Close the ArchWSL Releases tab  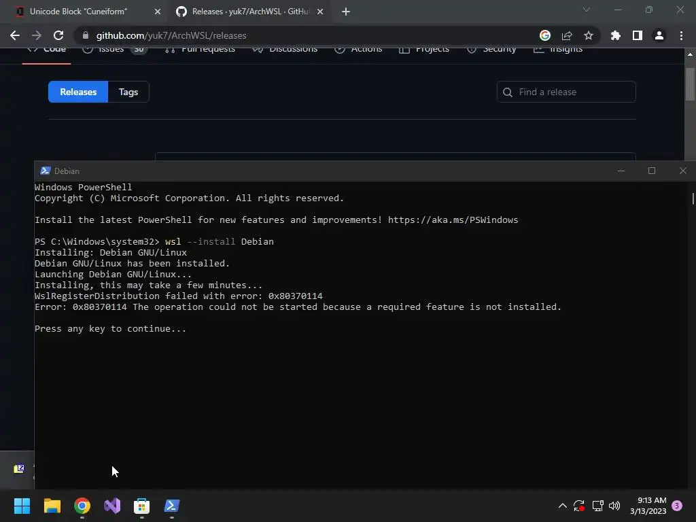[320, 12]
